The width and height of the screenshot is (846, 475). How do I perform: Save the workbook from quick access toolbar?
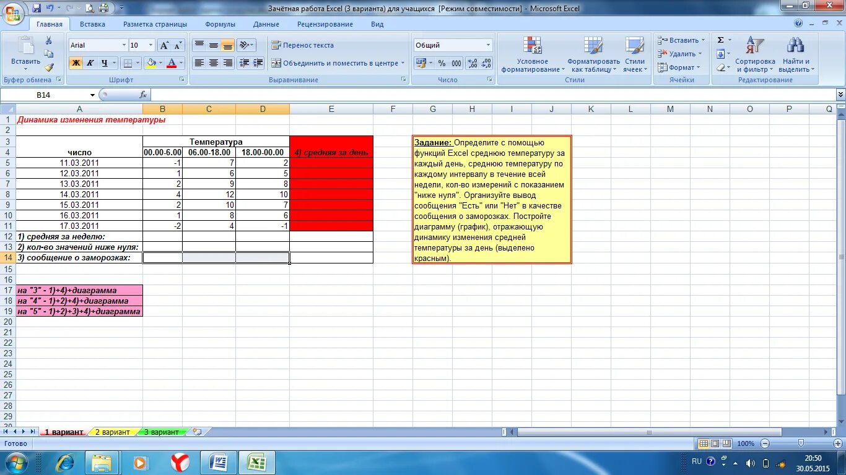(37, 8)
